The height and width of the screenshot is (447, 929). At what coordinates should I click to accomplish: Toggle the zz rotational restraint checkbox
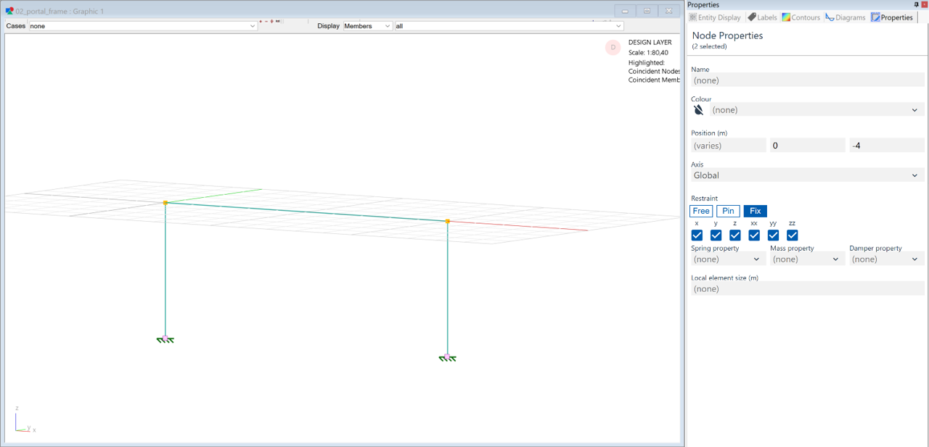(792, 235)
